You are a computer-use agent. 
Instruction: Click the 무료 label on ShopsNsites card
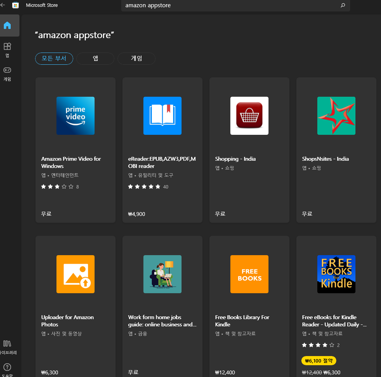307,214
